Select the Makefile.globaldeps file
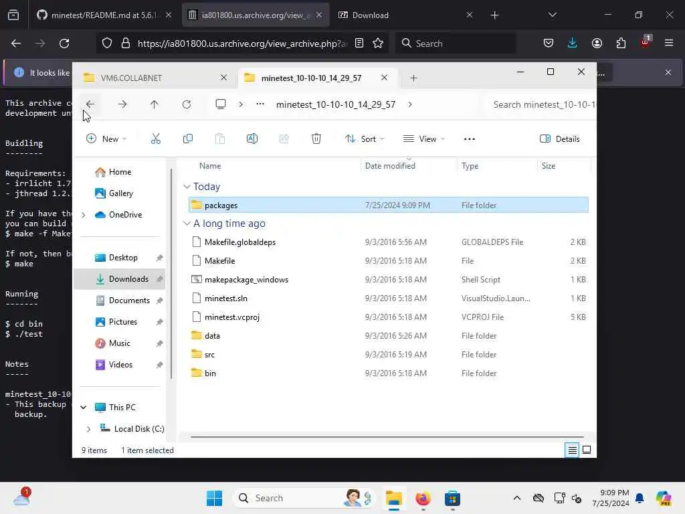Viewport: 685px width, 514px height. click(x=389, y=242)
